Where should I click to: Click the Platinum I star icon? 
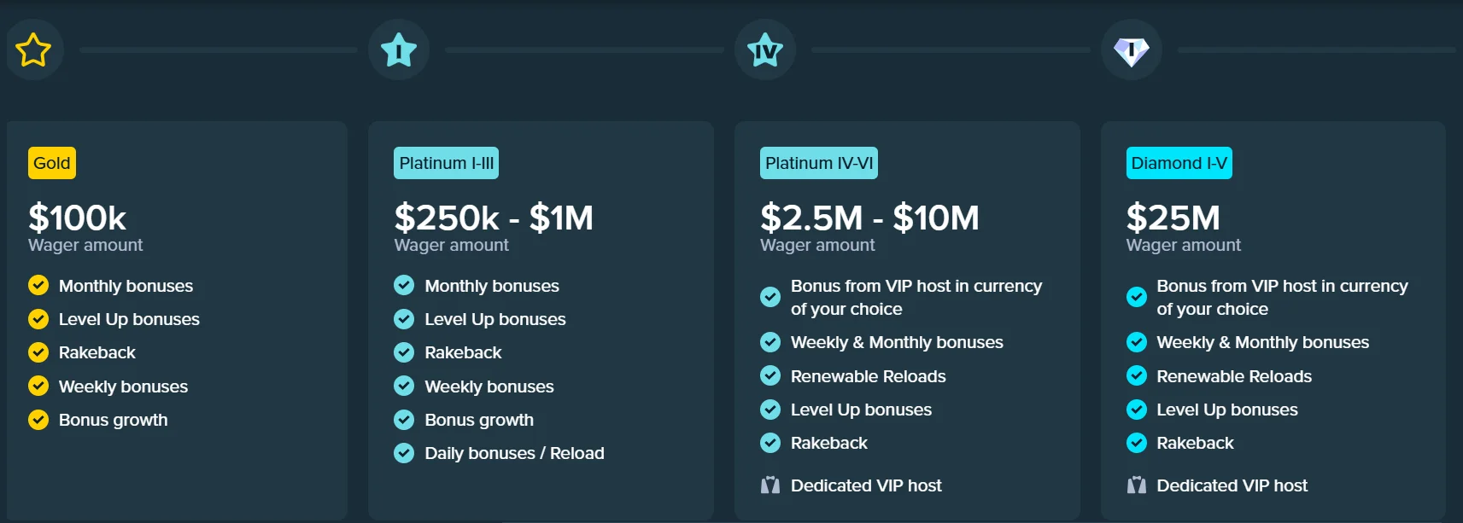pyautogui.click(x=399, y=50)
